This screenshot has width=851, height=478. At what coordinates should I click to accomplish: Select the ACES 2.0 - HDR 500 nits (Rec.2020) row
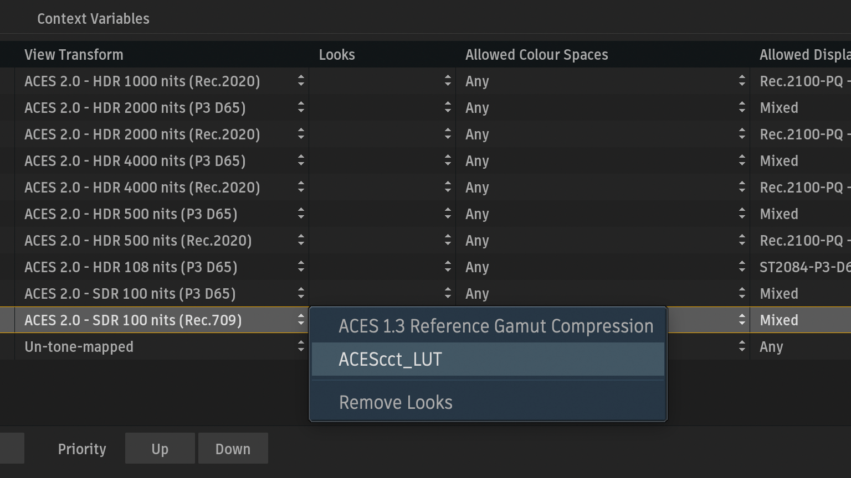pos(139,241)
